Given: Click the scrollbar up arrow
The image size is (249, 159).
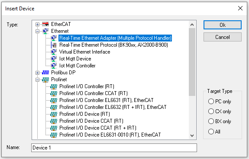Looking at the screenshot, I should coord(192,25).
